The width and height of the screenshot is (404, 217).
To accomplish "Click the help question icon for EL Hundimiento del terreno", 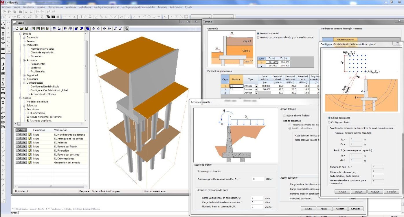I will [x=30, y=134].
